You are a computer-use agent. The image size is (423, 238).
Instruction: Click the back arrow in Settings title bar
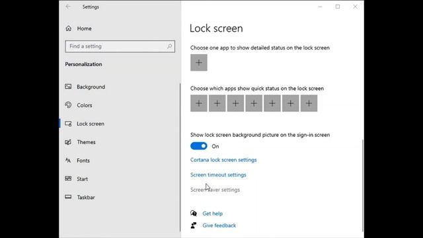[x=68, y=7]
